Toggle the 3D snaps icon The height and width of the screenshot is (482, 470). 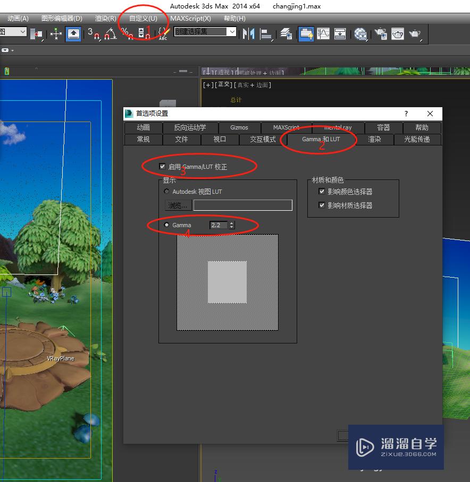pos(94,33)
